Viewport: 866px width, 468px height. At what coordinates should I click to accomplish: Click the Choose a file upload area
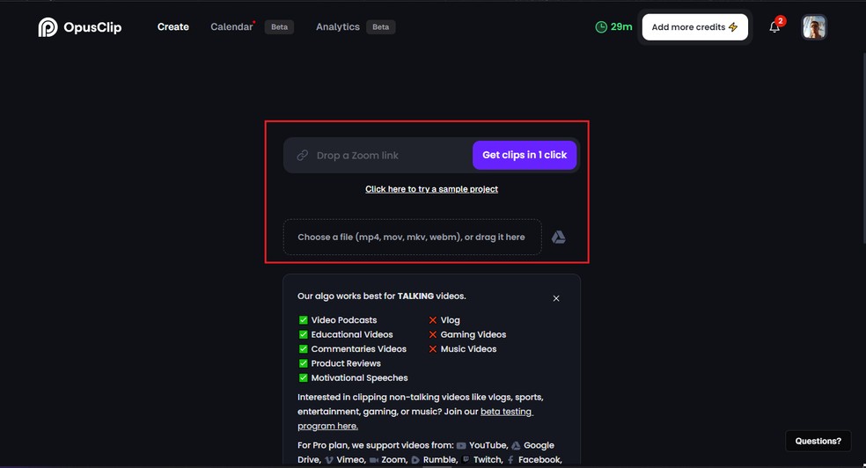(411, 238)
